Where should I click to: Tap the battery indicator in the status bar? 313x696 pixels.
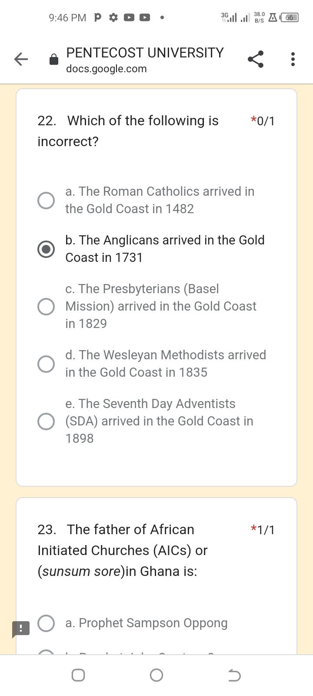pos(290,18)
